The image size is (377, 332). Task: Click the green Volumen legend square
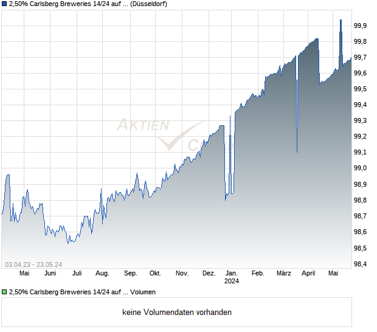click(4, 292)
